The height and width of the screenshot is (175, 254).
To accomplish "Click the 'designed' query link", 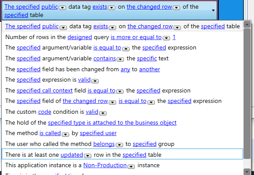I will pos(80,37).
